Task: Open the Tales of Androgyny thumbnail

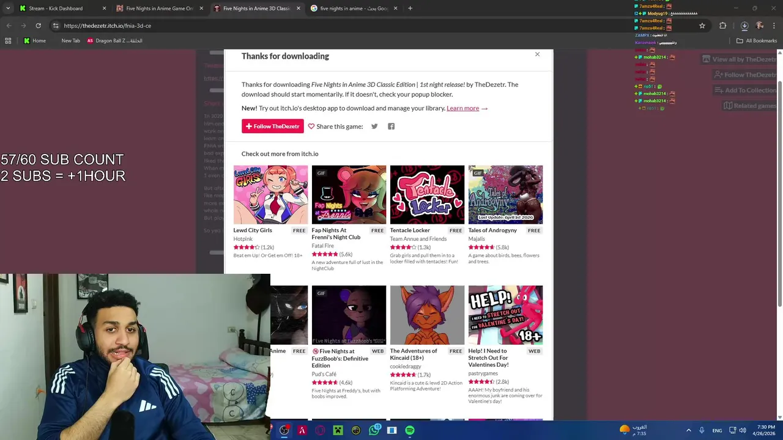Action: tap(505, 194)
